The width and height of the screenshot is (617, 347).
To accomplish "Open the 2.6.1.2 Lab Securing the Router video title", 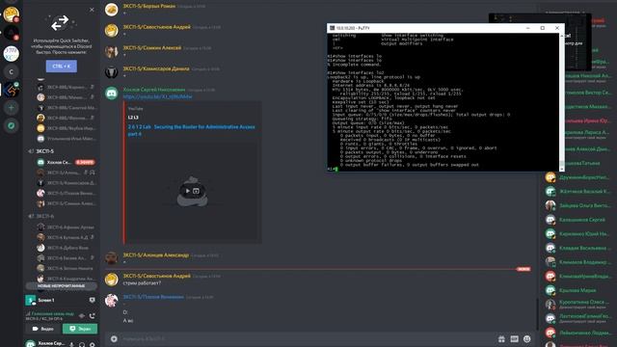I will (191, 130).
